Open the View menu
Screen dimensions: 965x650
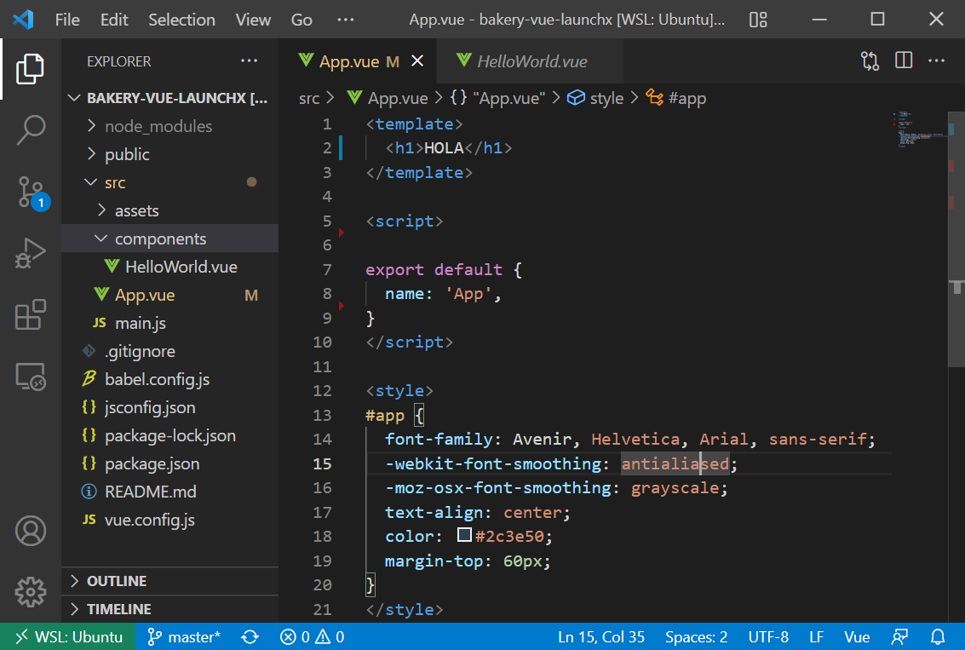point(253,20)
